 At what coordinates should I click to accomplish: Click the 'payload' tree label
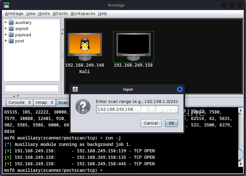23,35
